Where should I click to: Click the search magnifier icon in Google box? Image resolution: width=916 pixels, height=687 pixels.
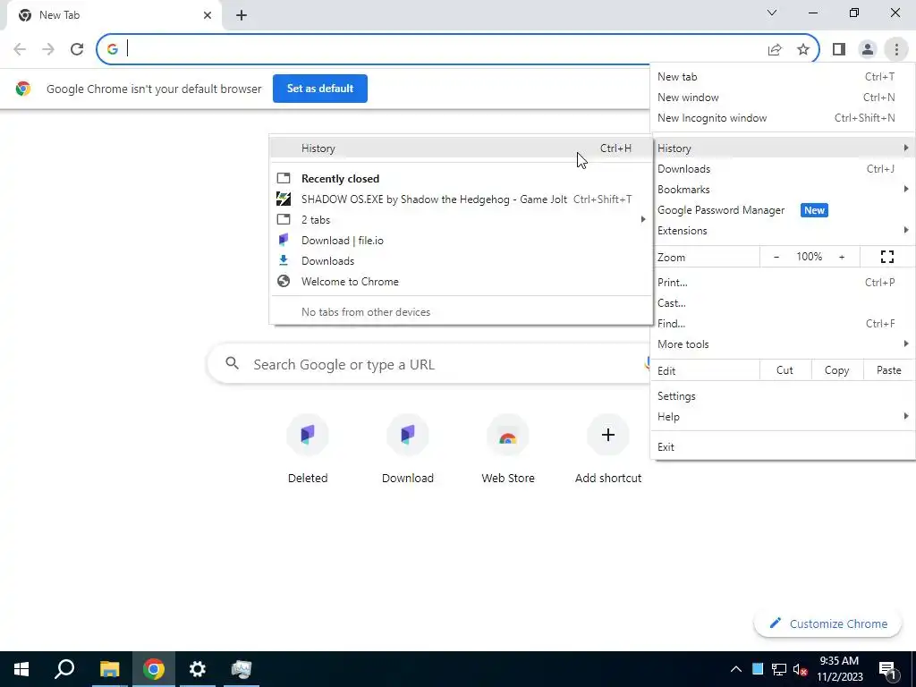point(232,363)
